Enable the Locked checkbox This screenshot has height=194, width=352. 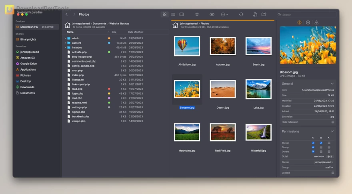tap(332, 173)
